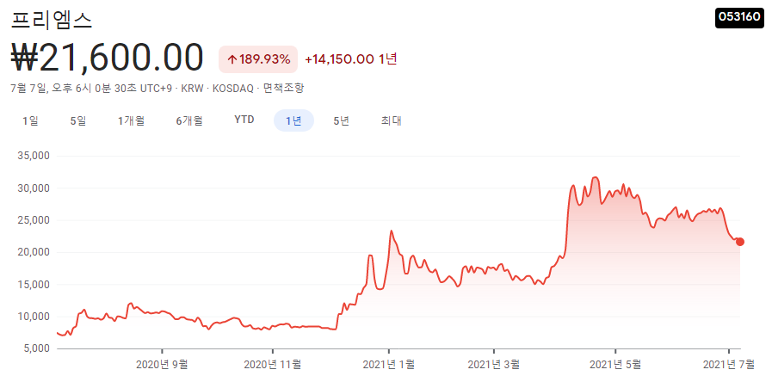
Task: Click the 5,000 y-axis label
Action: [36, 348]
